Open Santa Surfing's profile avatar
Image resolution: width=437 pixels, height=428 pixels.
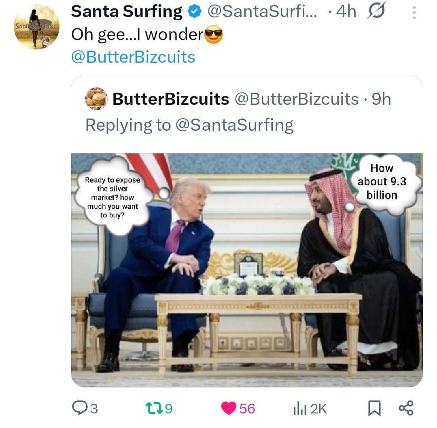36,27
